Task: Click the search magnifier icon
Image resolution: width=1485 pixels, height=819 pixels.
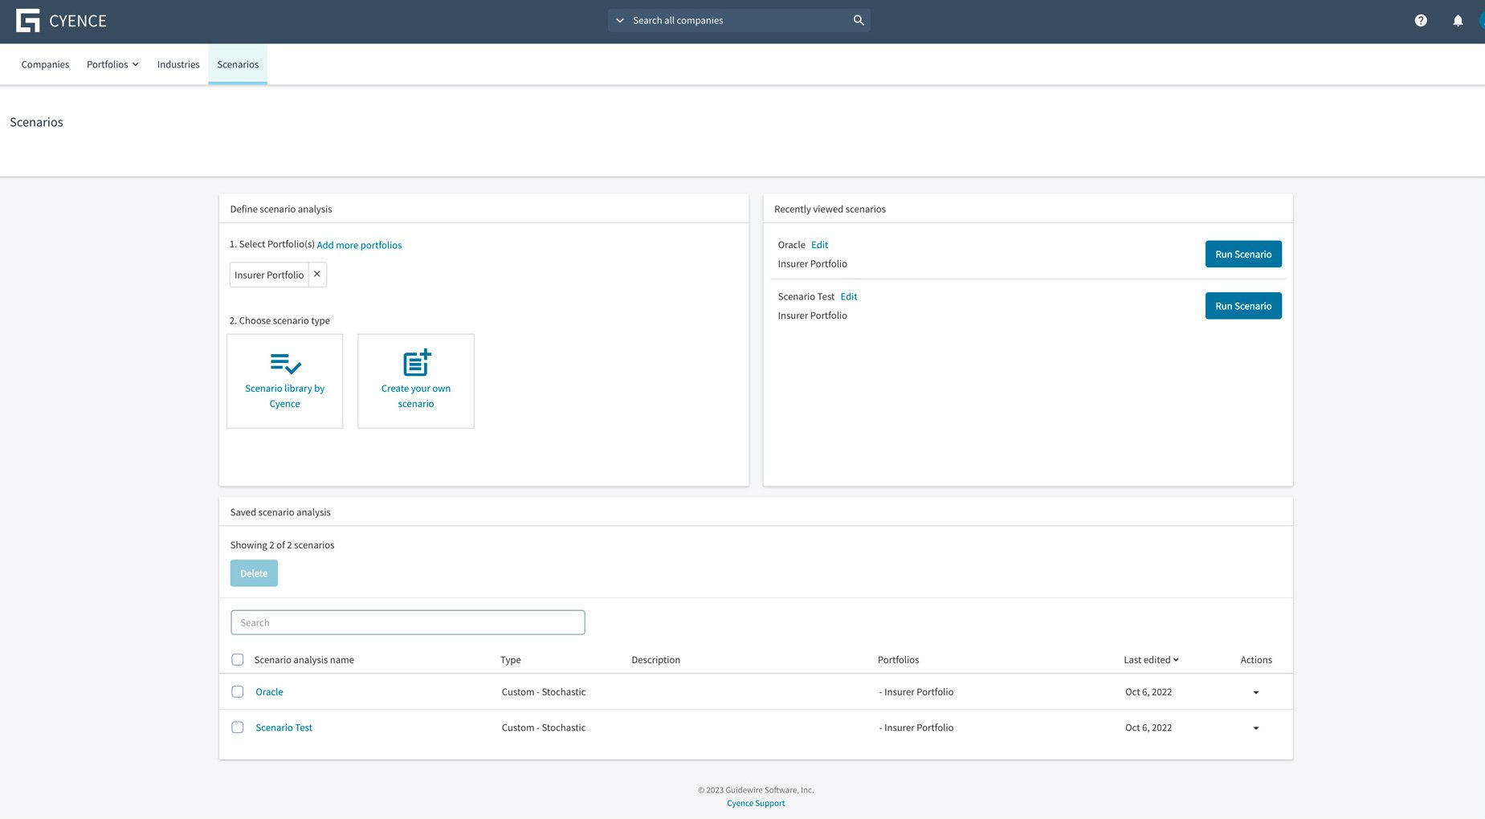Action: click(x=858, y=19)
